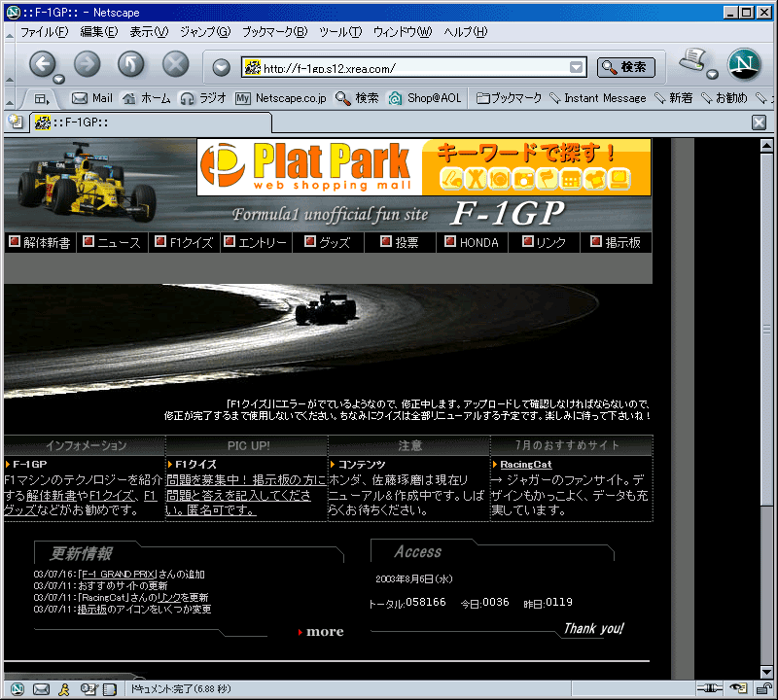The width and height of the screenshot is (778, 700).
Task: Click the Instant Message bookmark
Action: coord(598,98)
